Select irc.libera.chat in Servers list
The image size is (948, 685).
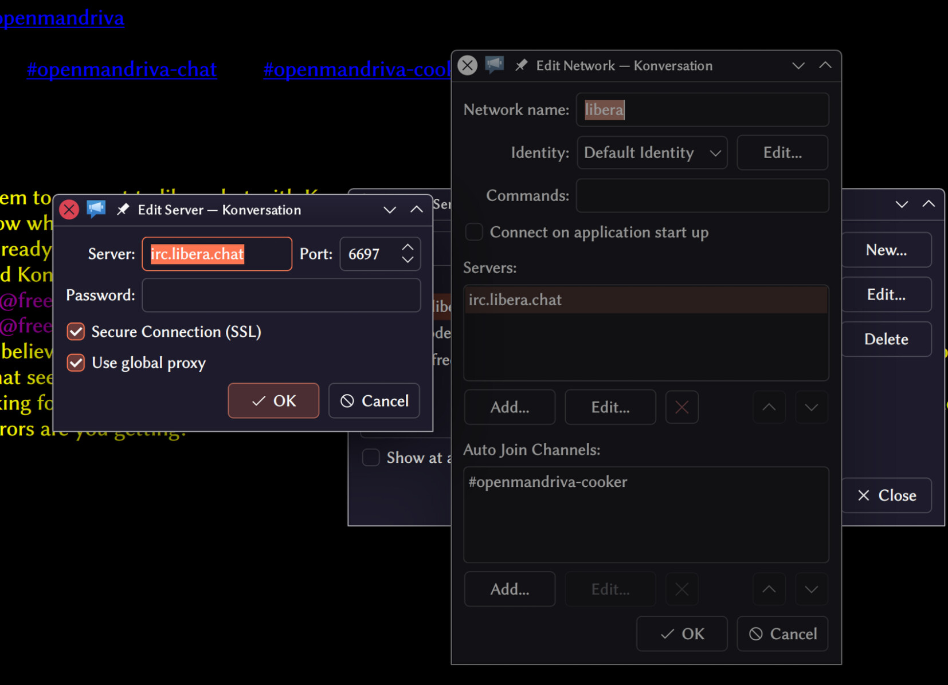pos(515,300)
